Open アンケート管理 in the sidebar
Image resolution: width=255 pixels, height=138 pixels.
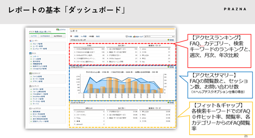[38, 99]
